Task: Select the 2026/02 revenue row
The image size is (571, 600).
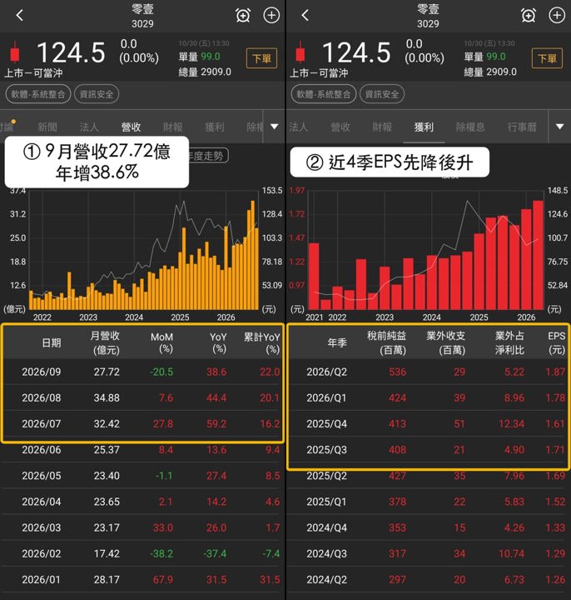Action: point(142,553)
